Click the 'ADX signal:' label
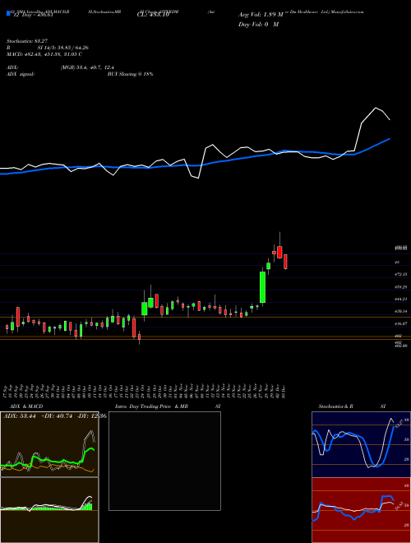Image resolution: width=411 pixels, height=543 pixels. click(x=21, y=74)
